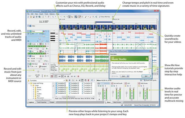The height and width of the screenshot is (118, 185).
Task: Click the disabled Previous tutorial button
Action: pos(115,76)
